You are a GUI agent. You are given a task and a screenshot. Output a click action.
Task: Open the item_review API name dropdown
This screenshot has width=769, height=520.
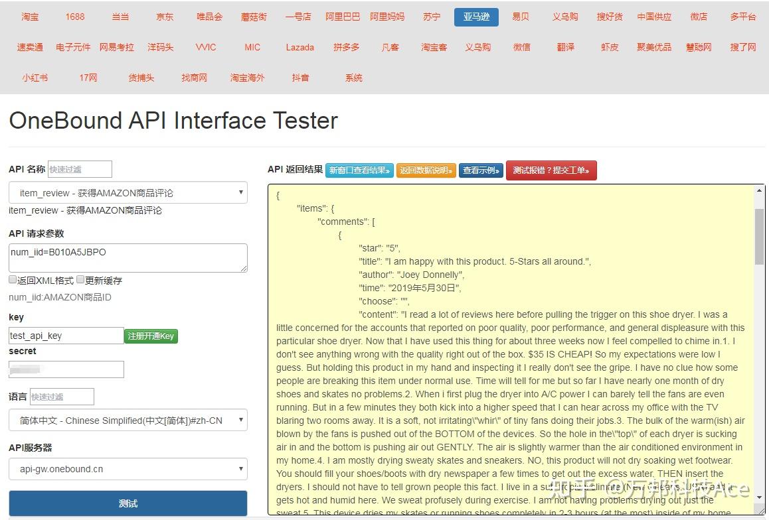(x=128, y=193)
